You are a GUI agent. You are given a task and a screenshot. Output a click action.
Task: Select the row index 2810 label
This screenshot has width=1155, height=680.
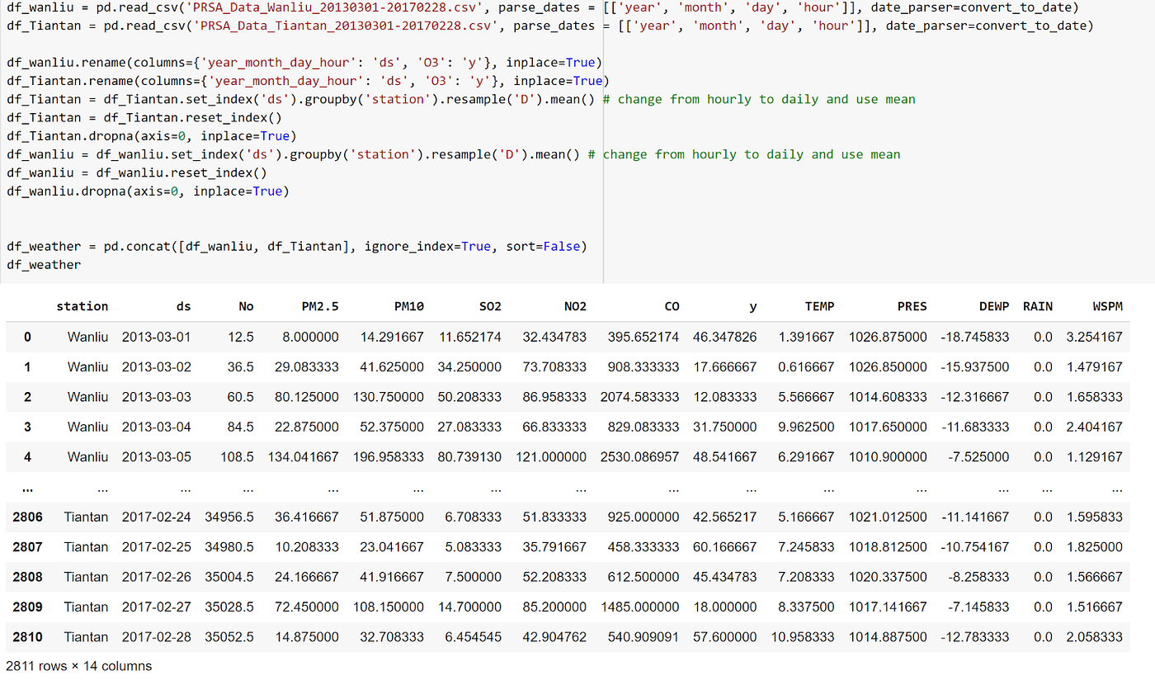click(27, 637)
